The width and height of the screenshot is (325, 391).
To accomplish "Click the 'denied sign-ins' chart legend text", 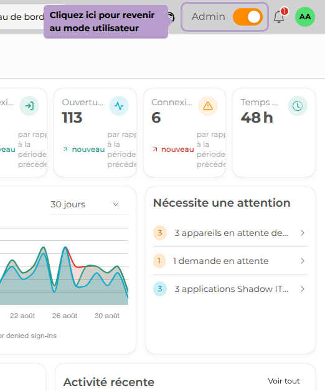I will pos(31,336).
